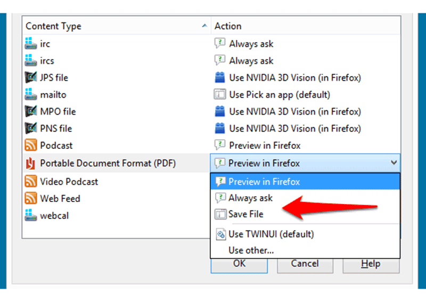Click the Video Podcast feed icon
Image resolution: width=426 pixels, height=302 pixels.
pos(31,181)
